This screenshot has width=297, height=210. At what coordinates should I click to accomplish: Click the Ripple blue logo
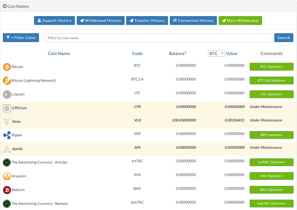(7, 135)
